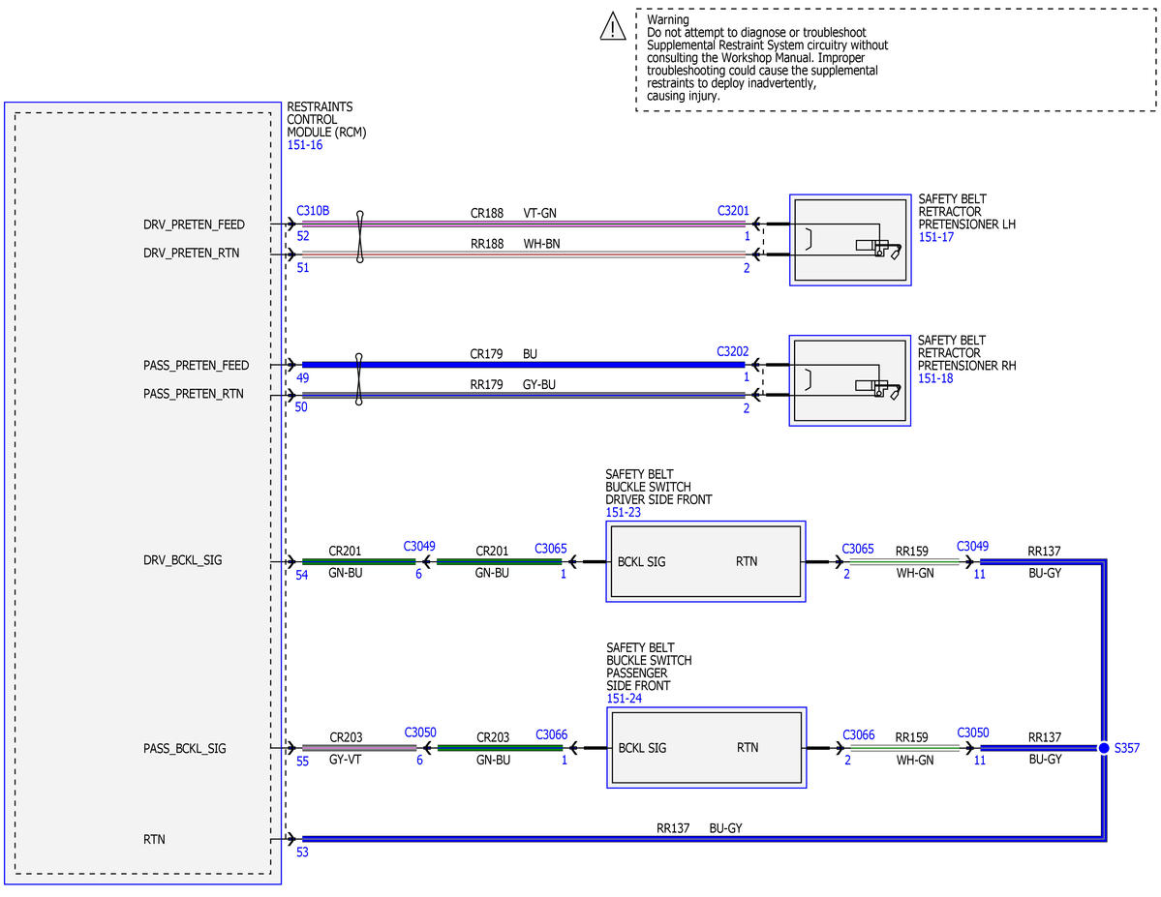The height and width of the screenshot is (897, 1161).
Task: Select pin 50 on the RCM
Action: pyautogui.click(x=300, y=407)
